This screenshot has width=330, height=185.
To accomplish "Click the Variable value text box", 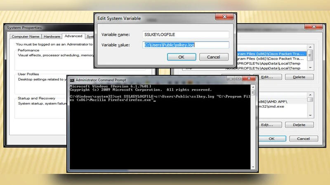I will [x=186, y=45].
